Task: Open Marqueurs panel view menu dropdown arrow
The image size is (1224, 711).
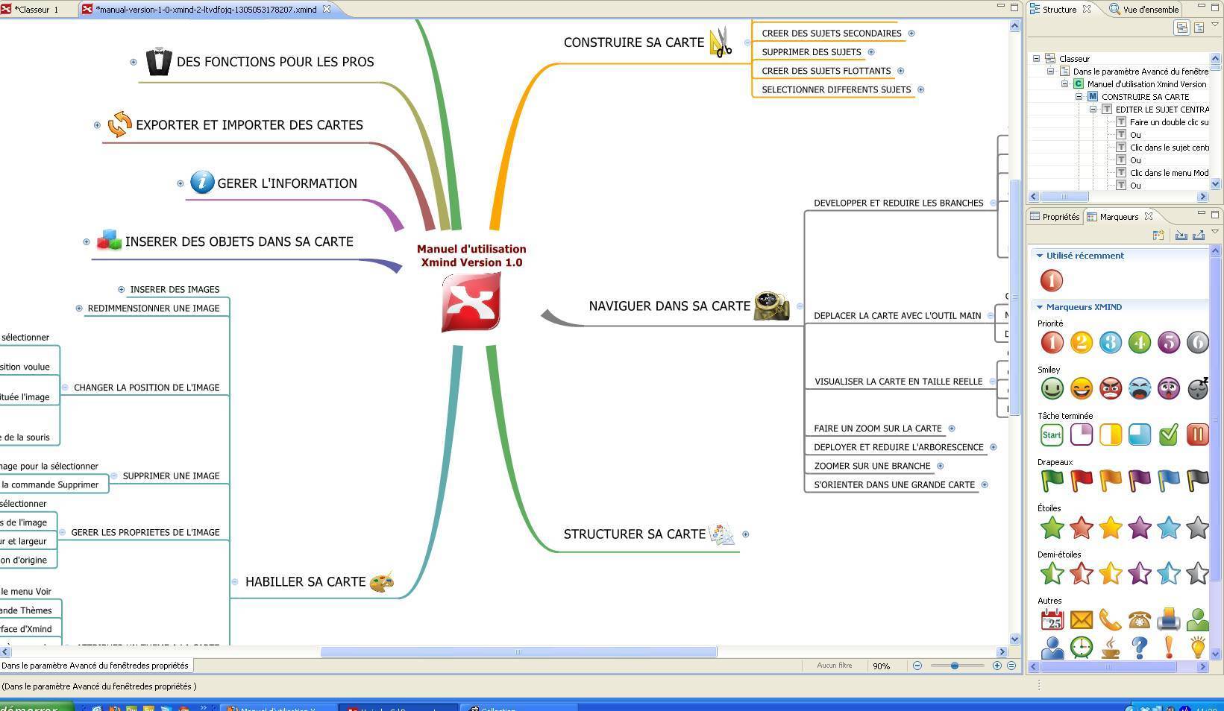Action: 1215,232
